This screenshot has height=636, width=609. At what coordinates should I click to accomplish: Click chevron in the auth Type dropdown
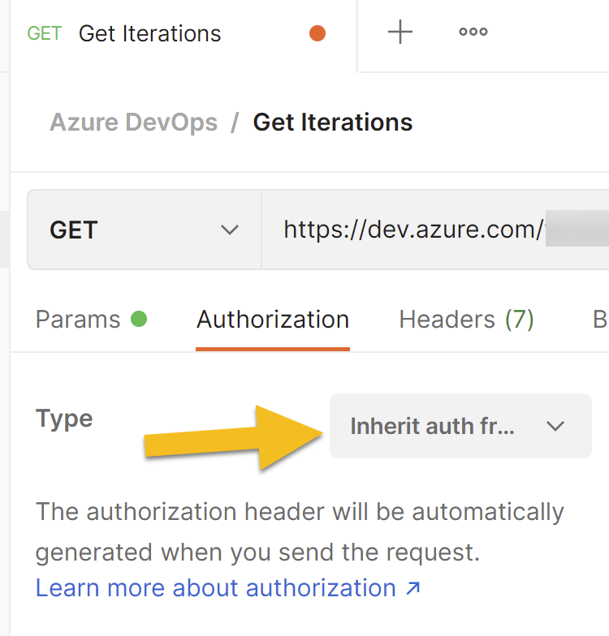[x=555, y=426]
